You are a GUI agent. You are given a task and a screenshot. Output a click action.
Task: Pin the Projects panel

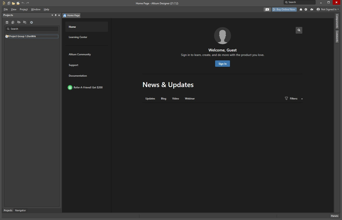pyautogui.click(x=56, y=15)
